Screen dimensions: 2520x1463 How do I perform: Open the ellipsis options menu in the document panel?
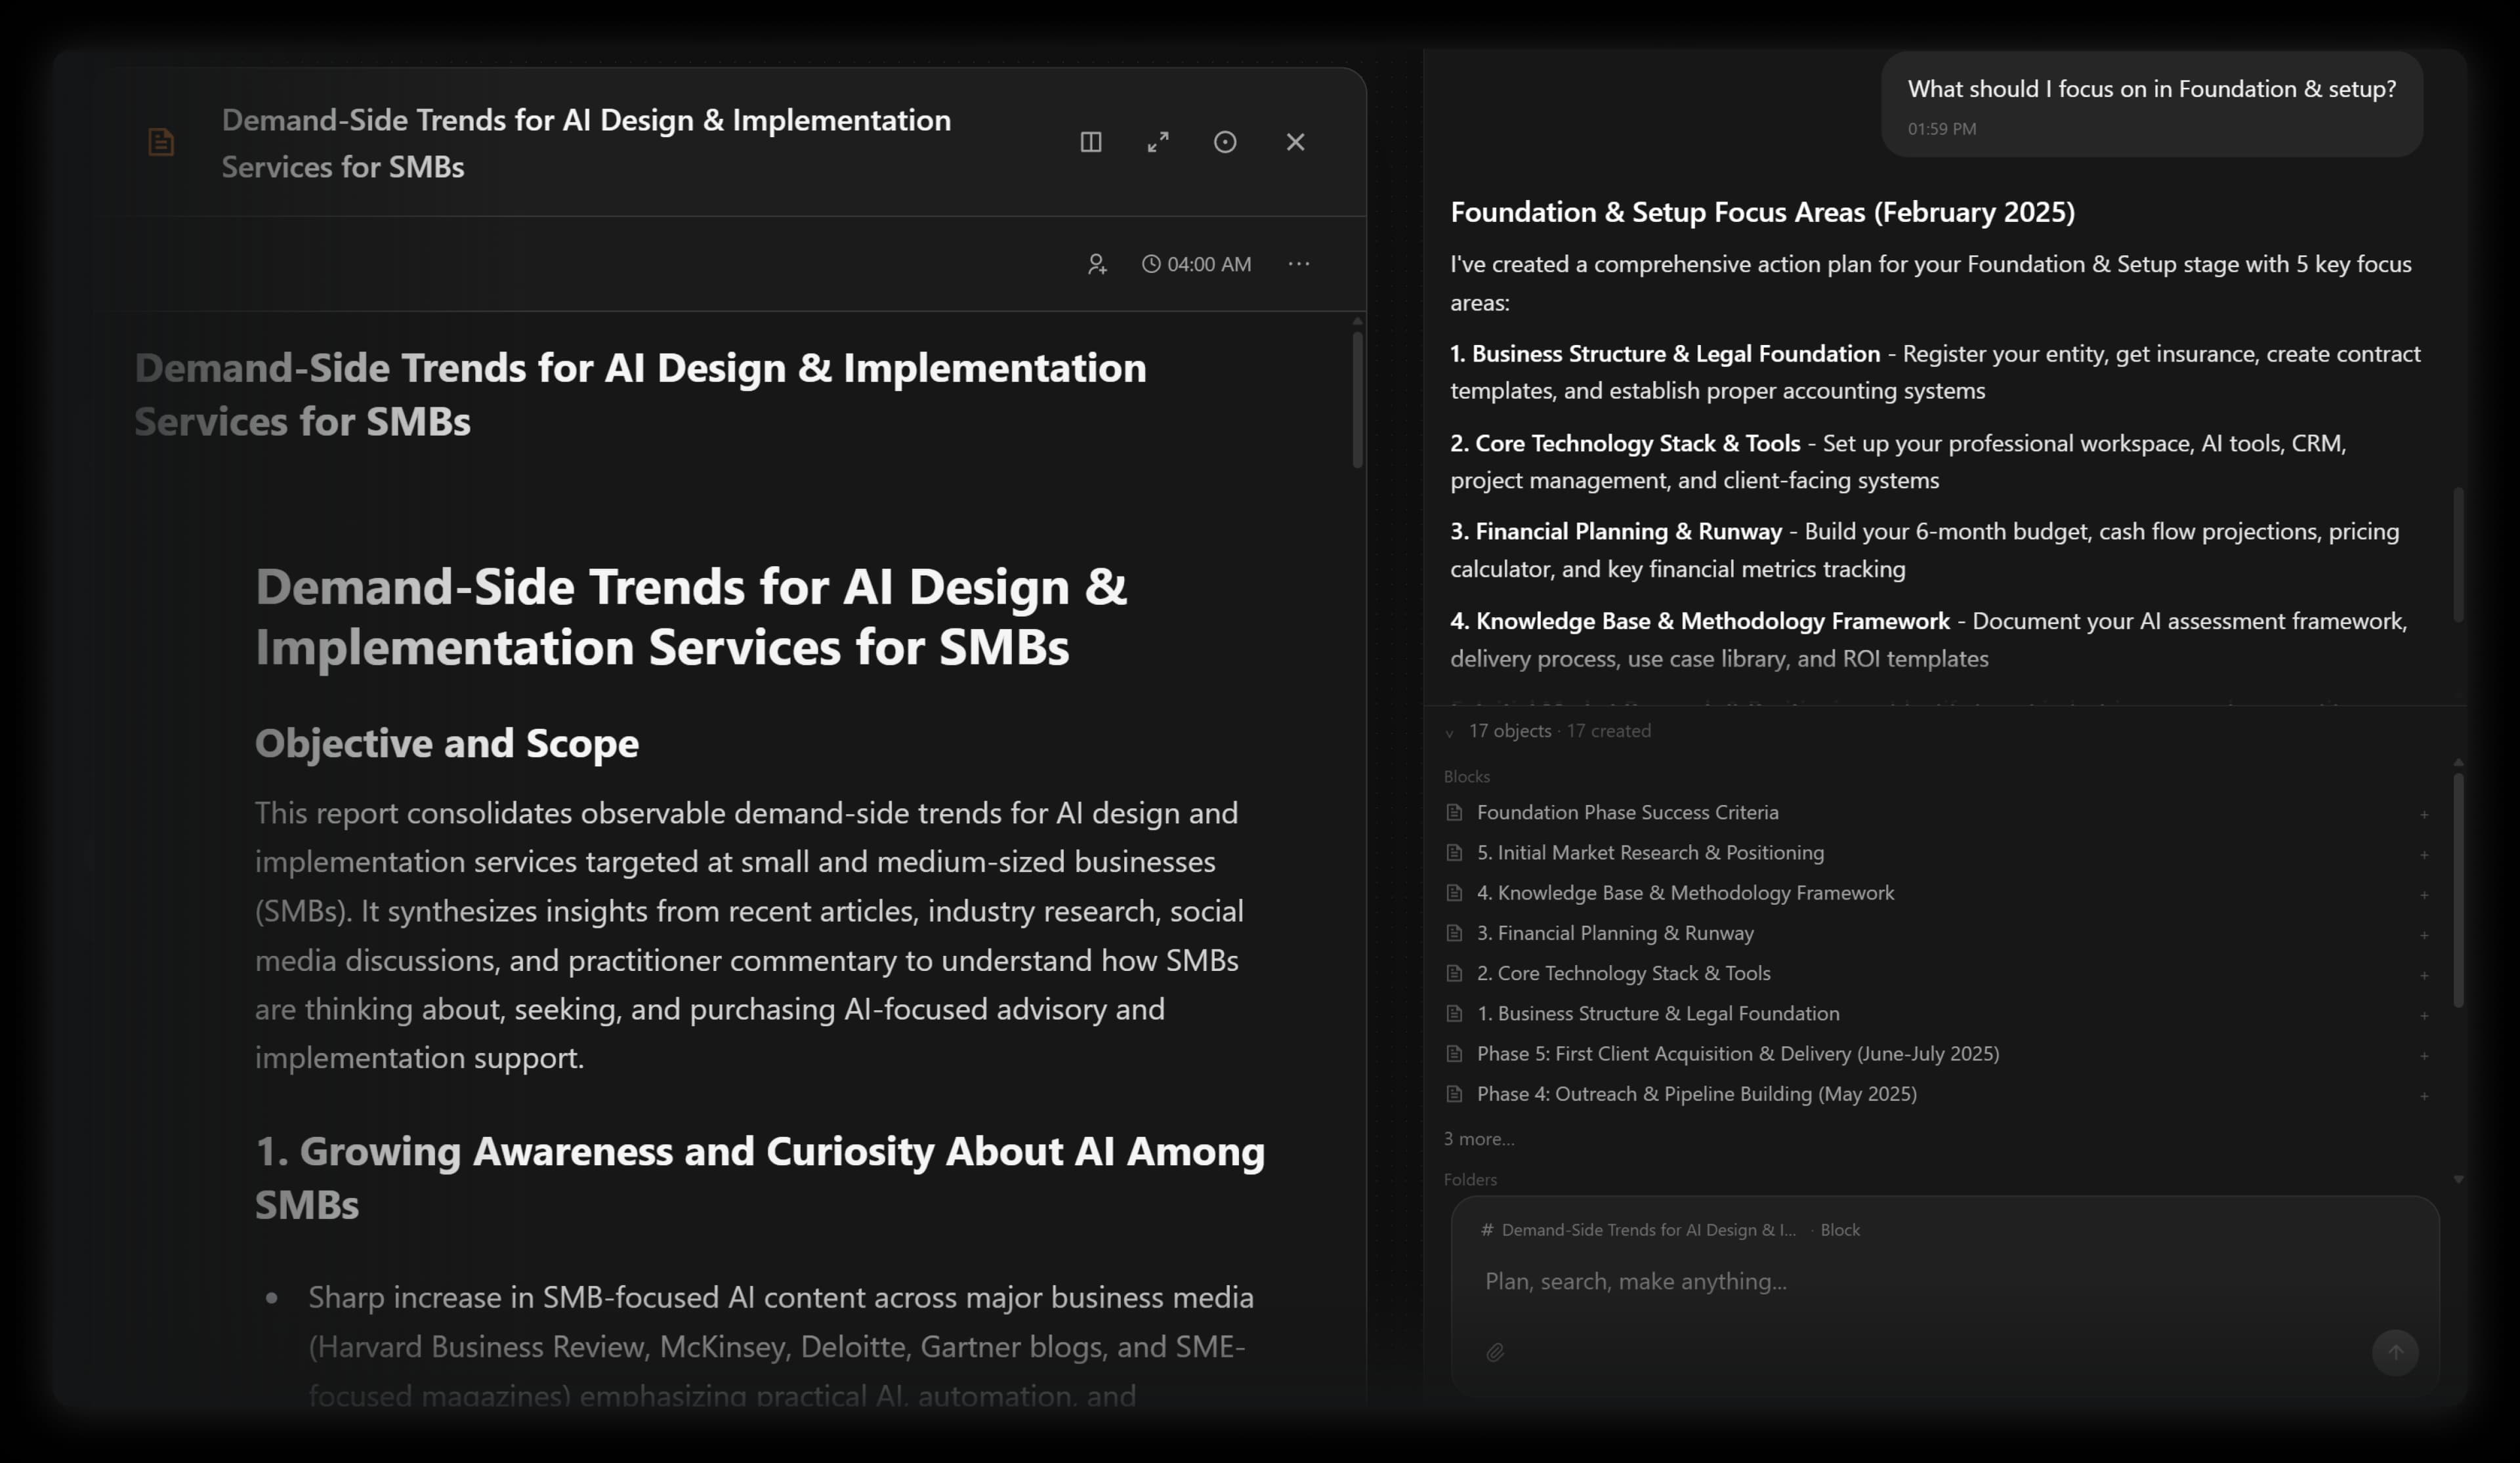click(x=1298, y=263)
